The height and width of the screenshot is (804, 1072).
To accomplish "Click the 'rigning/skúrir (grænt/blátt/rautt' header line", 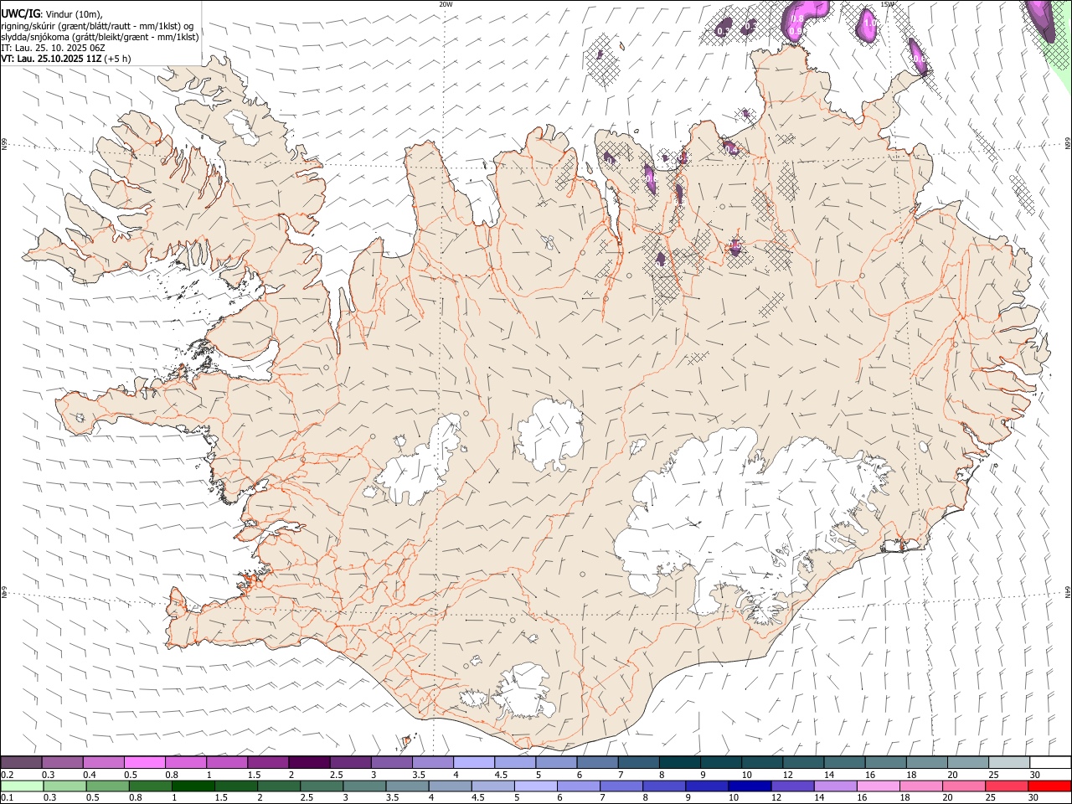I will coord(99,25).
